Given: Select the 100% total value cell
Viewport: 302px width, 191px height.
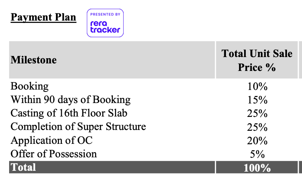Looking at the screenshot, I should pyautogui.click(x=257, y=168).
